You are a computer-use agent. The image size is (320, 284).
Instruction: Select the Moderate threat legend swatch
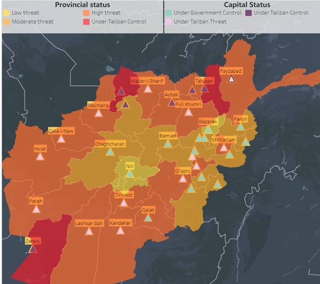[x=6, y=22]
